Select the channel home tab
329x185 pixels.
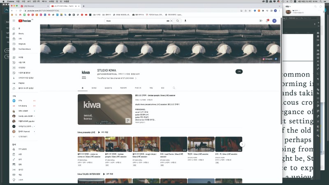[83, 88]
